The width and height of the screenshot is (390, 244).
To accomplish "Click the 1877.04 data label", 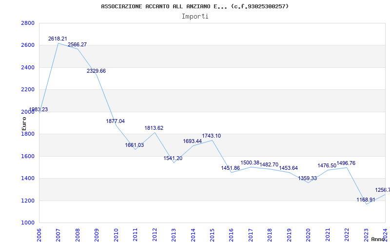I will [x=116, y=121].
